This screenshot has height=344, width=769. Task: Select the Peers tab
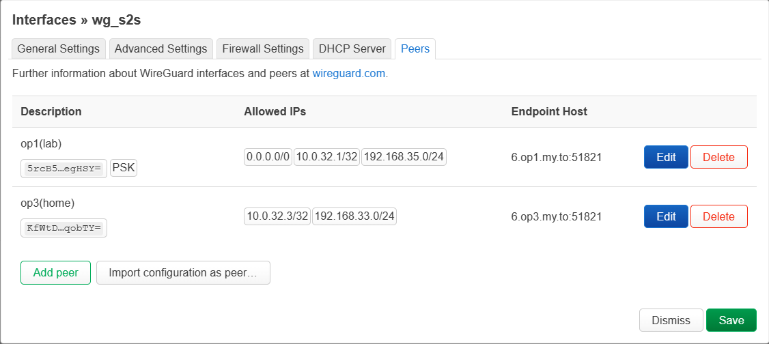coord(415,49)
